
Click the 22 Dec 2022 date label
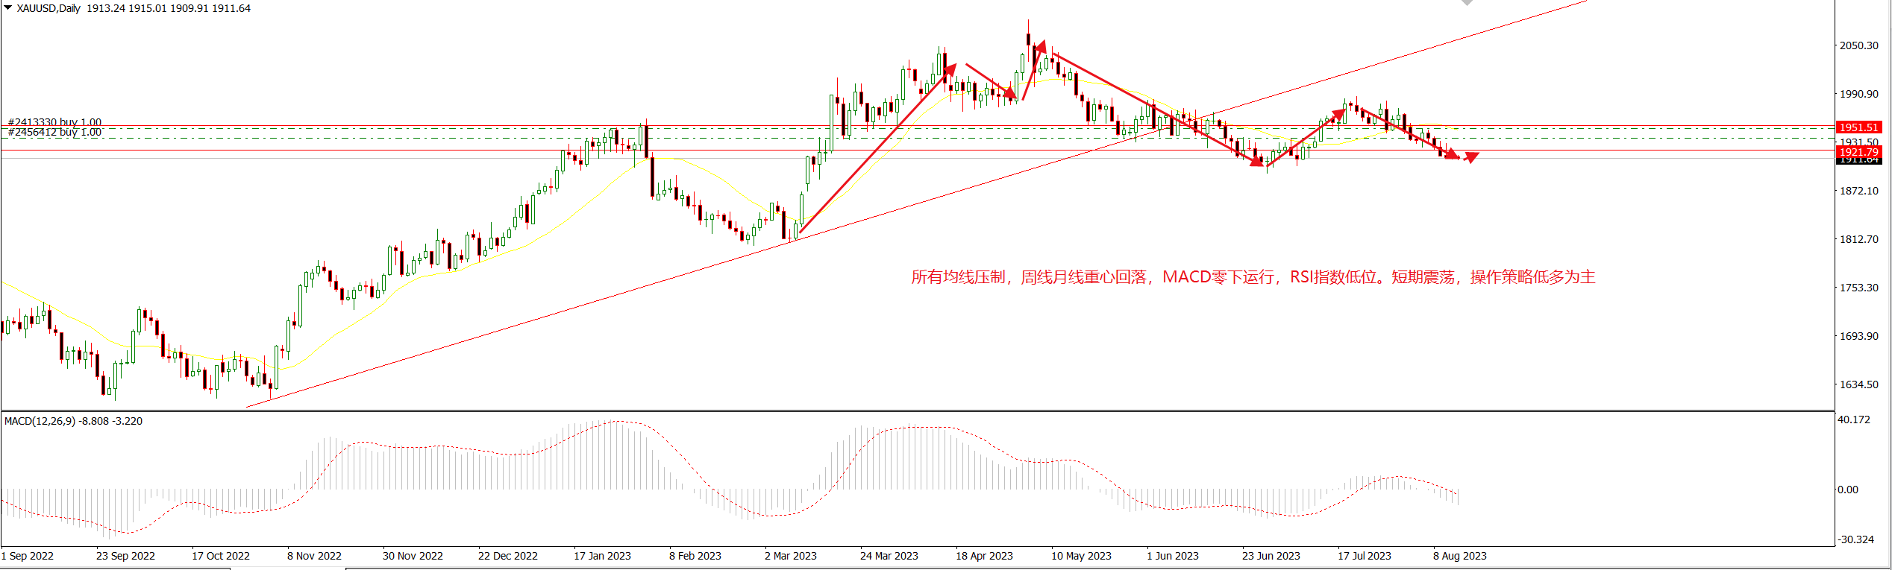coord(508,556)
